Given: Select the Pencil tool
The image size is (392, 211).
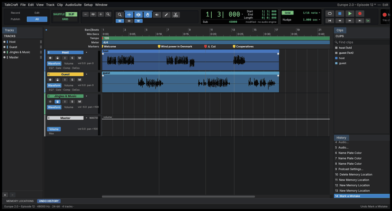Looking at the screenshot, I should click(x=166, y=15).
